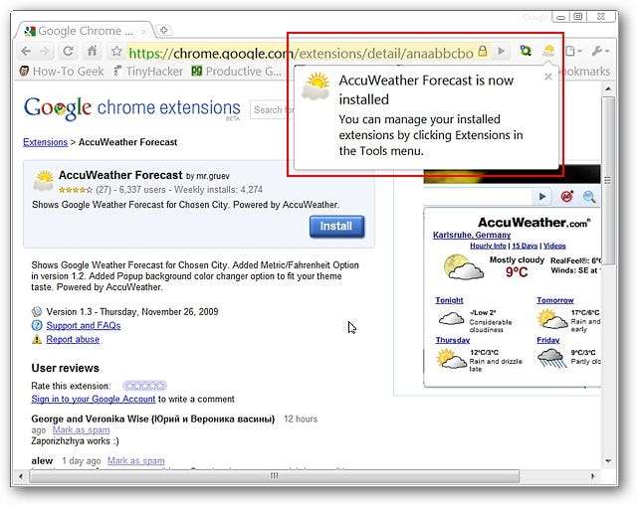The image size is (637, 505).
Task: Click the AccuWeather Forecast extension icon in listing
Action: coord(44,181)
